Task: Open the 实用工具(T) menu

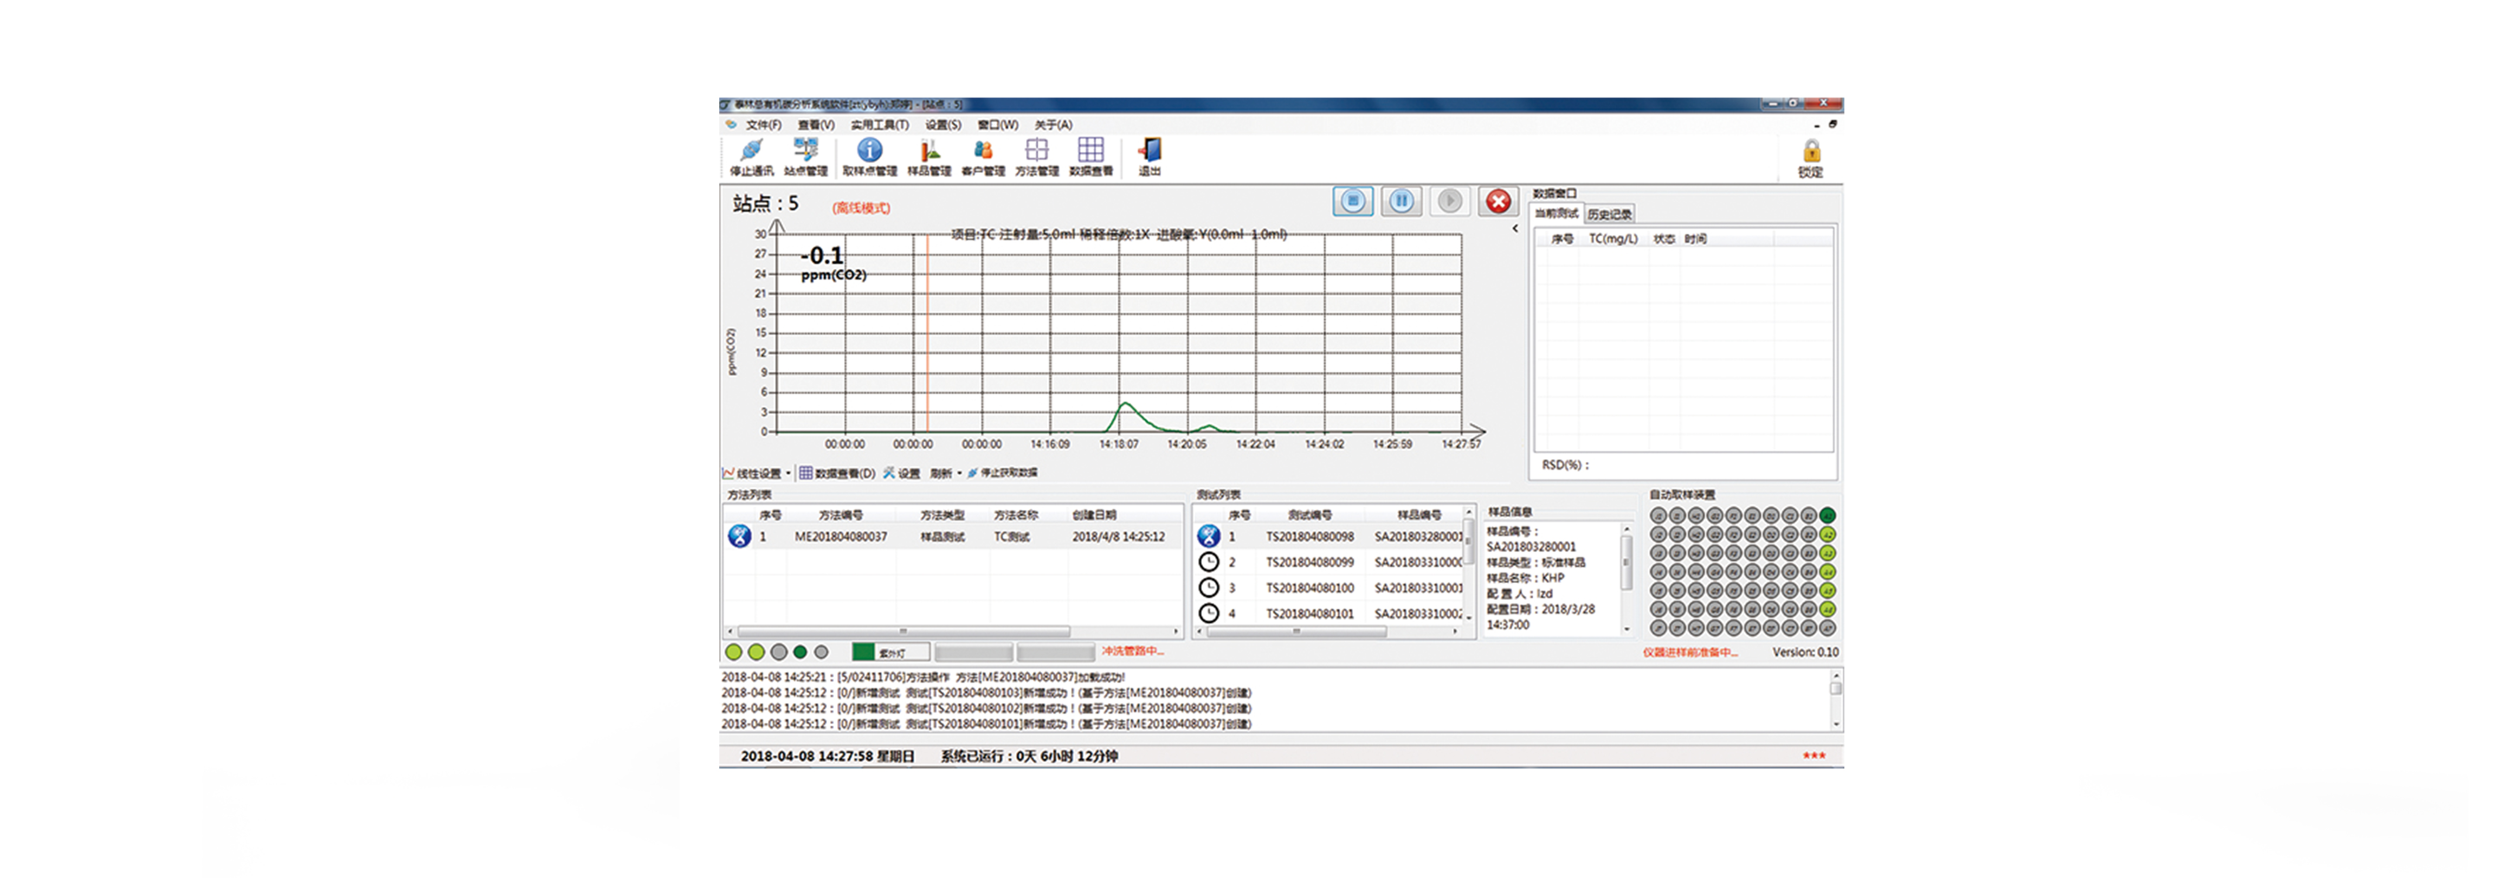Action: coord(880,125)
